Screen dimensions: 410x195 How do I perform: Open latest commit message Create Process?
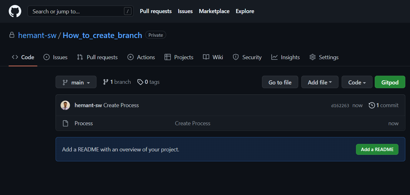click(121, 105)
